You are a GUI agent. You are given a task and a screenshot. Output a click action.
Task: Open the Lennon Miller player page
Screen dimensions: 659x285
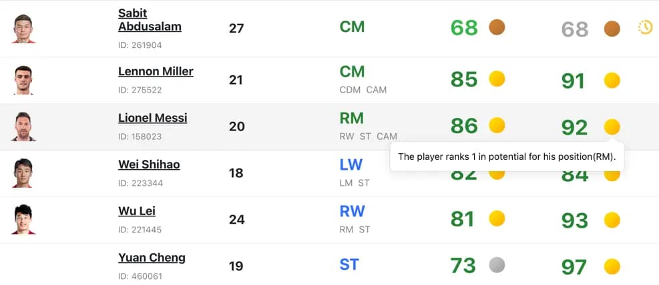pyautogui.click(x=156, y=72)
